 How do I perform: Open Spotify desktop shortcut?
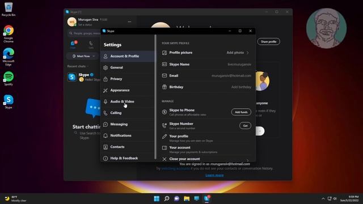click(9, 79)
